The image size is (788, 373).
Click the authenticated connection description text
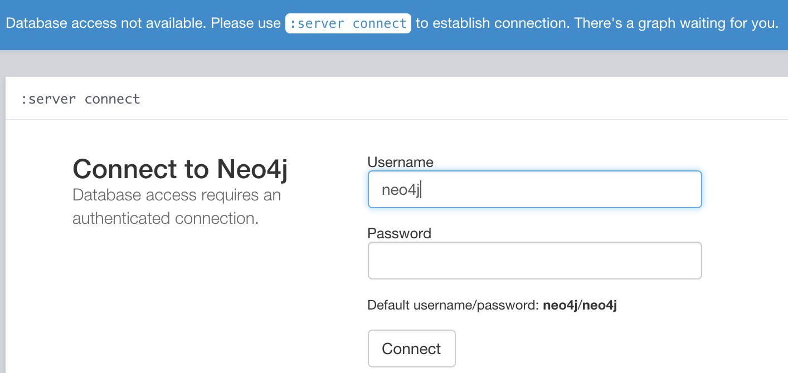click(x=165, y=218)
